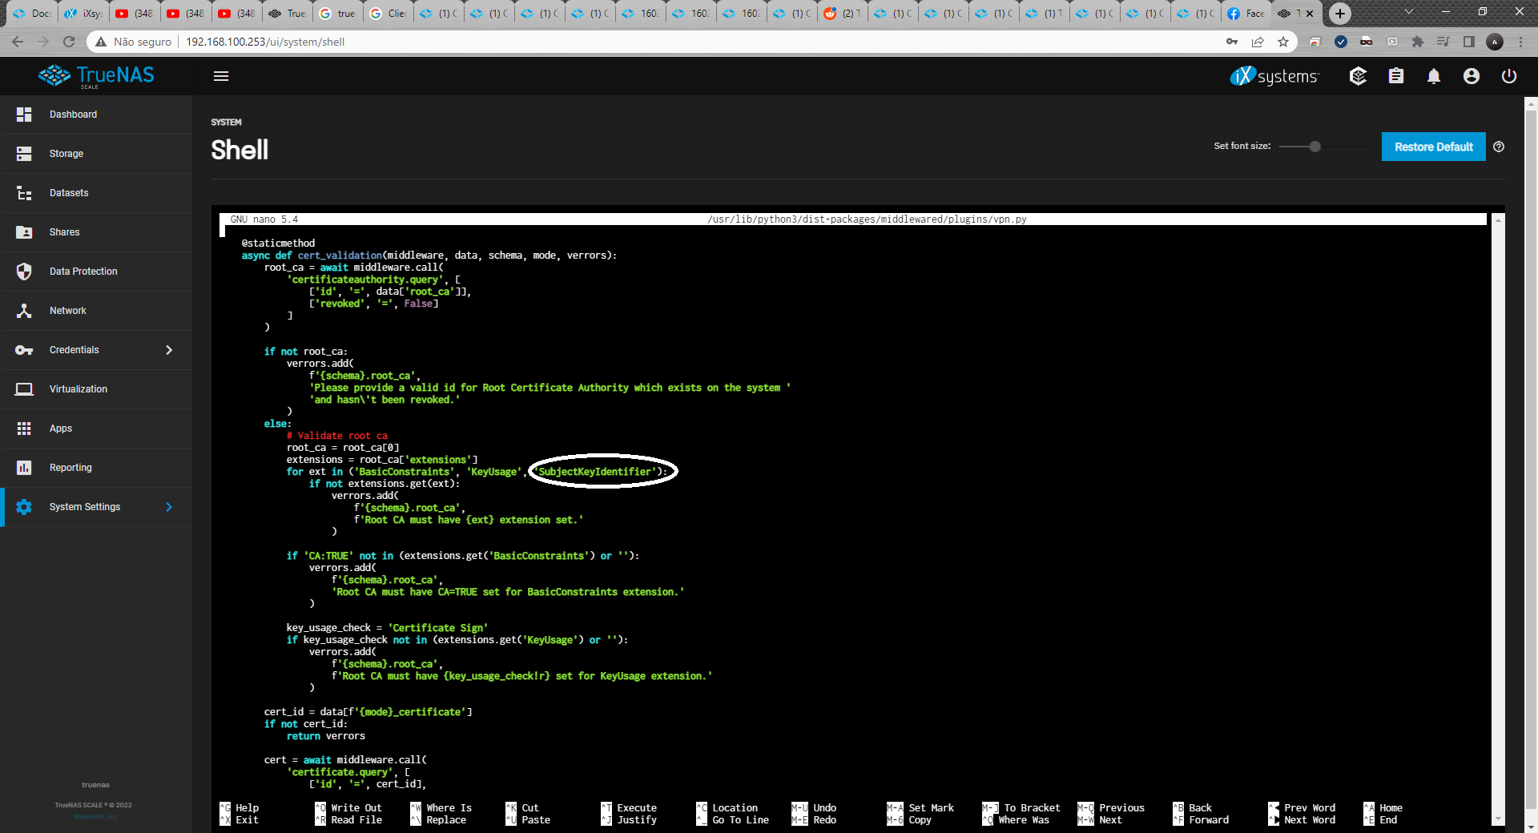Click the Data Protection shield icon
This screenshot has height=833, width=1538.
pos(24,272)
